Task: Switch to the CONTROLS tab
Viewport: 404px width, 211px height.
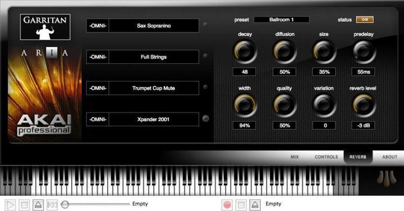Action: (326, 157)
